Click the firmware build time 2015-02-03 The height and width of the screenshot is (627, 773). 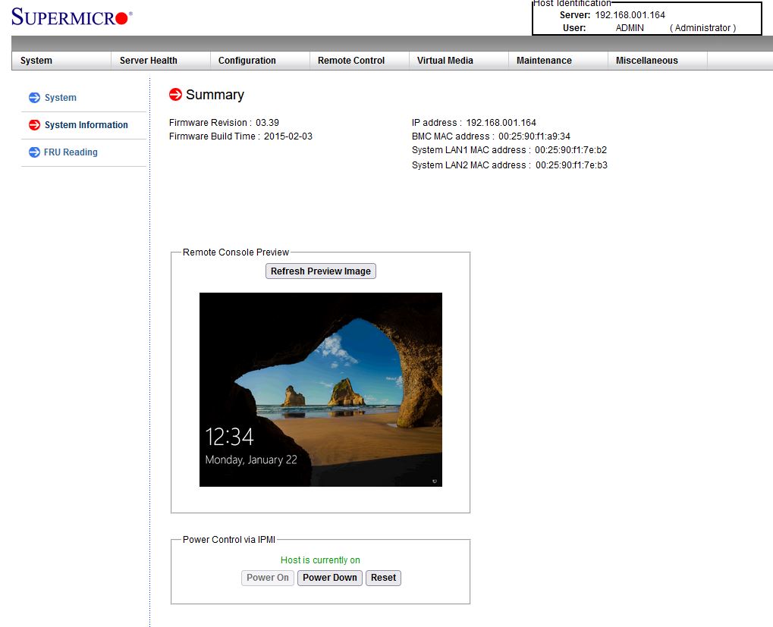pyautogui.click(x=288, y=136)
